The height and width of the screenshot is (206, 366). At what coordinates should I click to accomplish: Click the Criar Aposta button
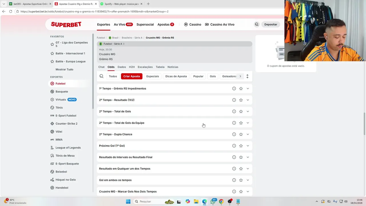pyautogui.click(x=132, y=76)
